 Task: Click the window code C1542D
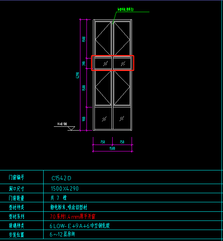tap(61, 178)
